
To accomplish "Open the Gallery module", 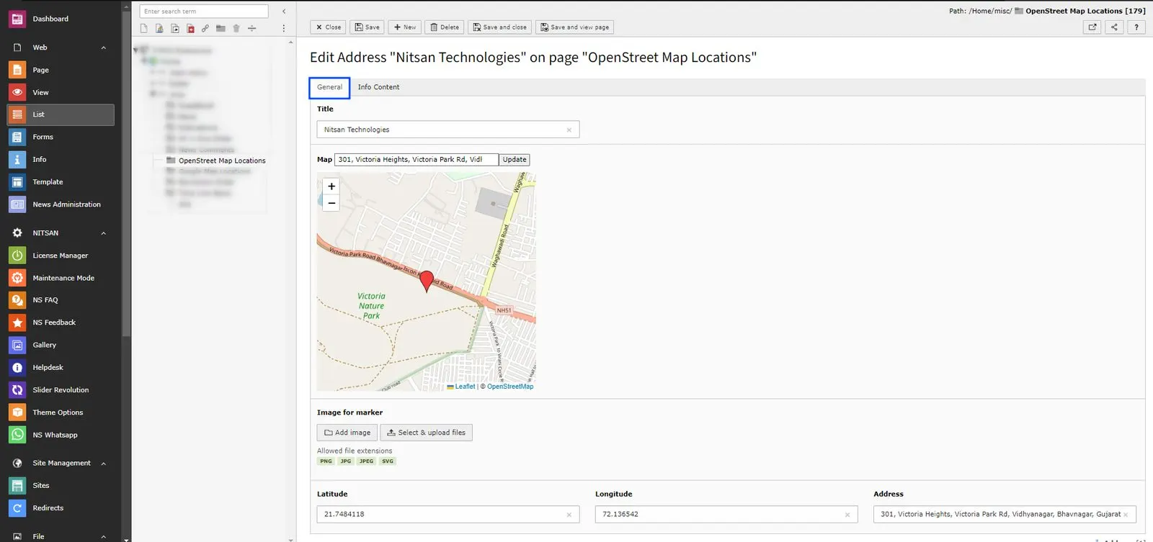I will pyautogui.click(x=61, y=345).
